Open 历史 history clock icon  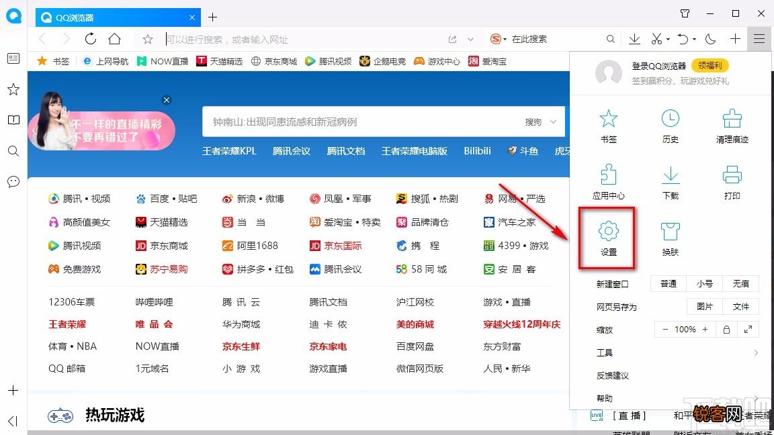tap(670, 126)
